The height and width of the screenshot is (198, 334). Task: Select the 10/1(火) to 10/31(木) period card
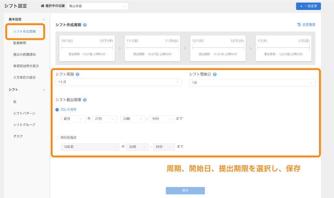pyautogui.click(x=87, y=48)
